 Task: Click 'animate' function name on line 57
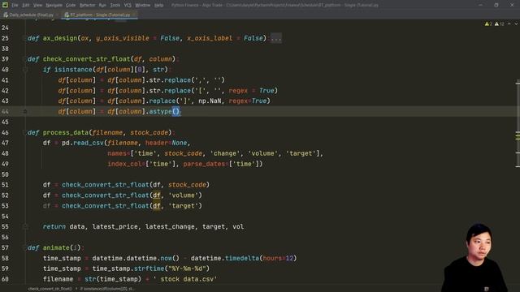pos(56,248)
